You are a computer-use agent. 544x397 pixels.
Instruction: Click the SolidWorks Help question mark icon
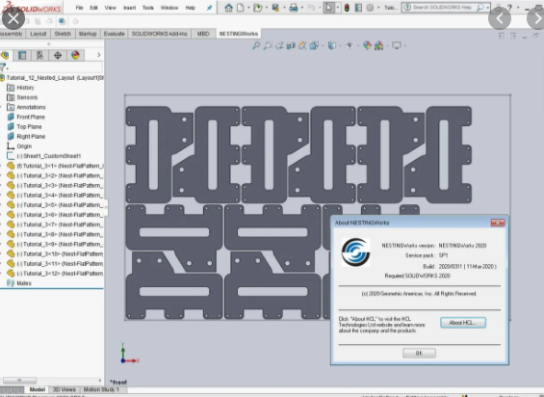[509, 8]
